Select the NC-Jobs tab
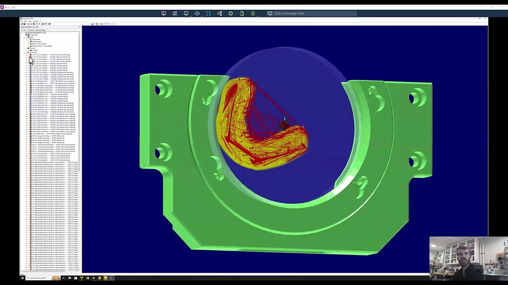Viewport: 508px width, 285px height. pyautogui.click(x=23, y=30)
